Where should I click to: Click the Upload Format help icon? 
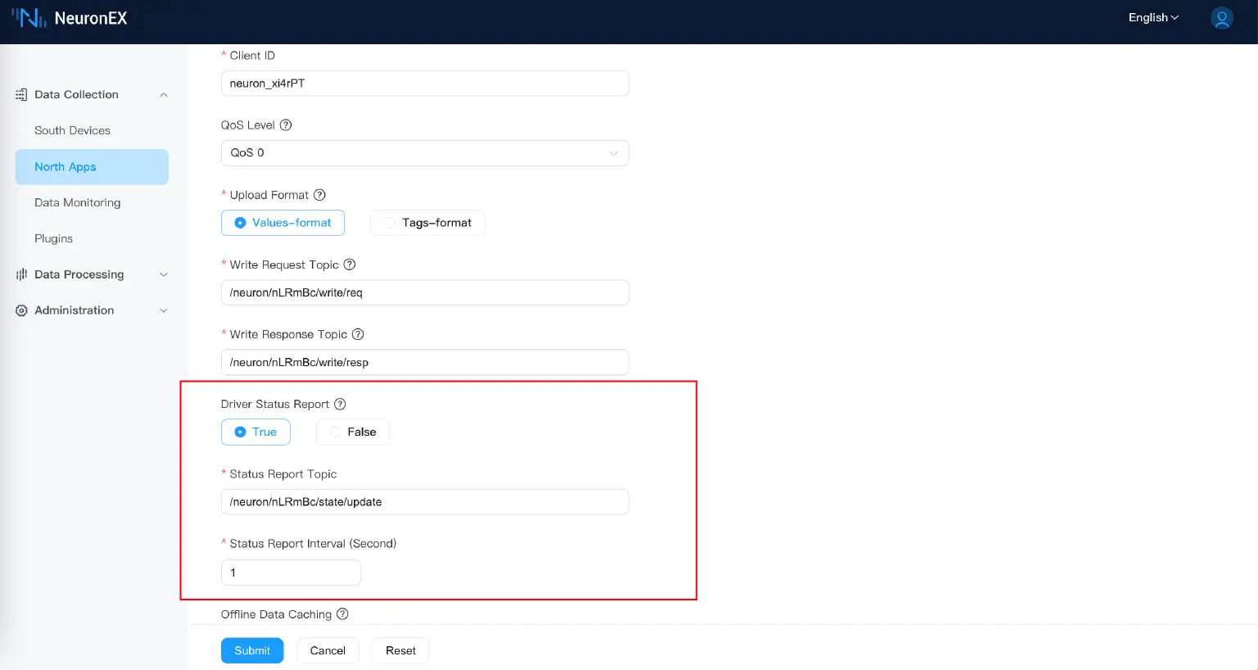319,194
